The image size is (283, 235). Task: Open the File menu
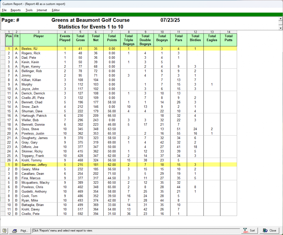4,10
